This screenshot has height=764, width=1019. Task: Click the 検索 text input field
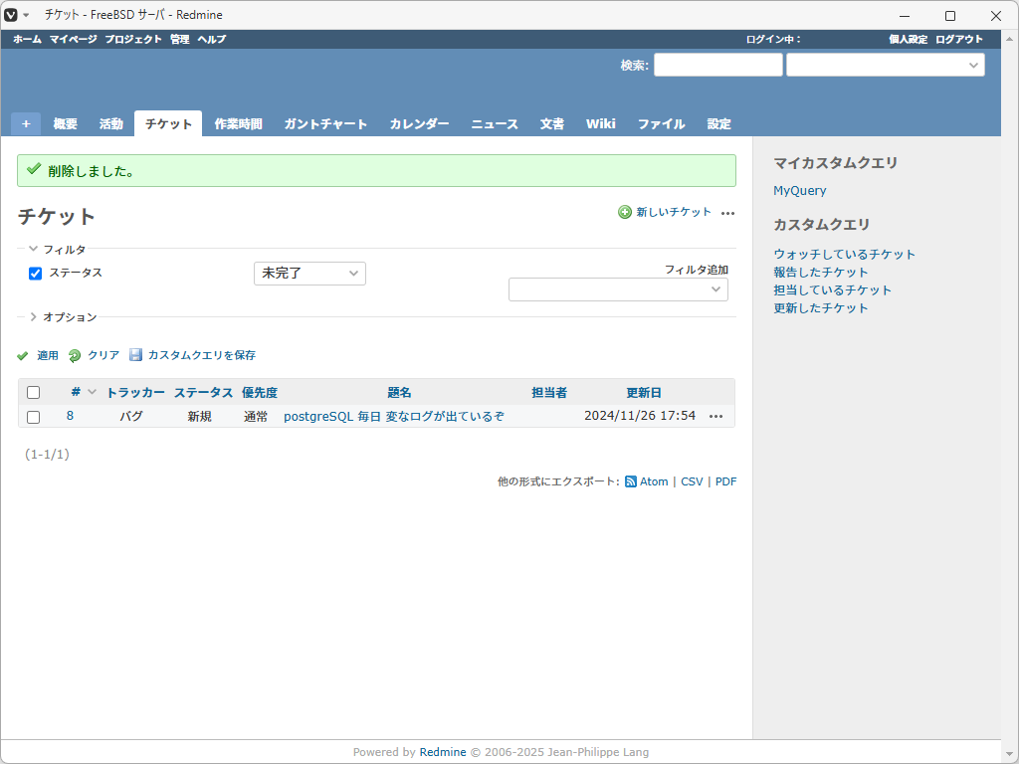tap(718, 65)
